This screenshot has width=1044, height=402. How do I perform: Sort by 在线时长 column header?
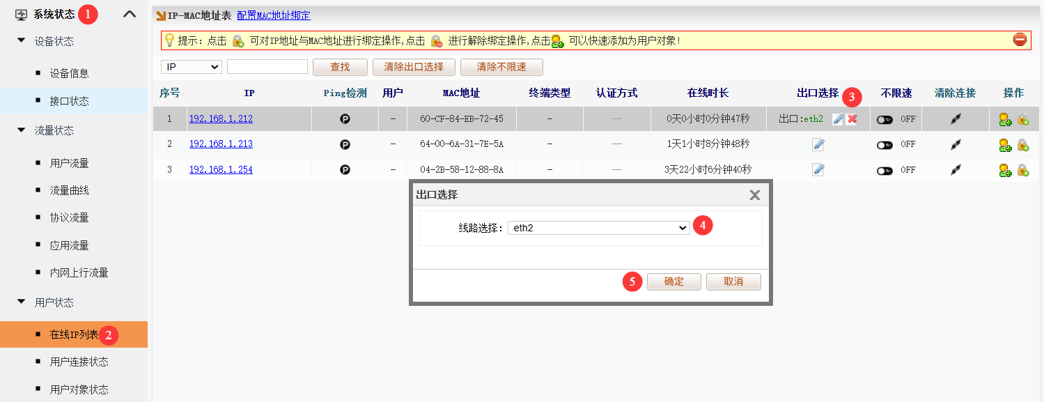click(x=708, y=93)
